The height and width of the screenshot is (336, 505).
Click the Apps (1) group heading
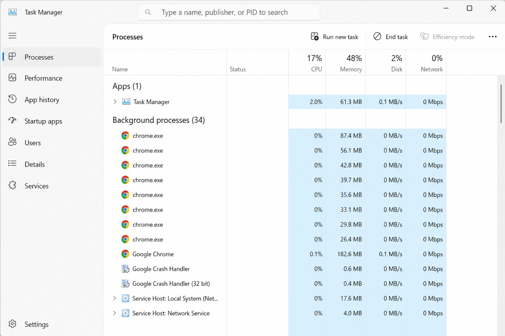coord(127,86)
